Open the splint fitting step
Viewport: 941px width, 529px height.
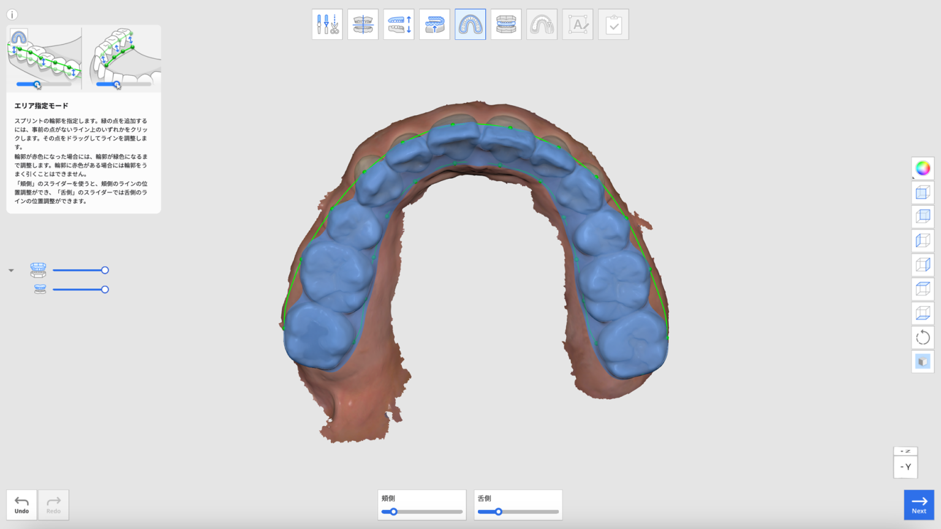pyautogui.click(x=434, y=24)
